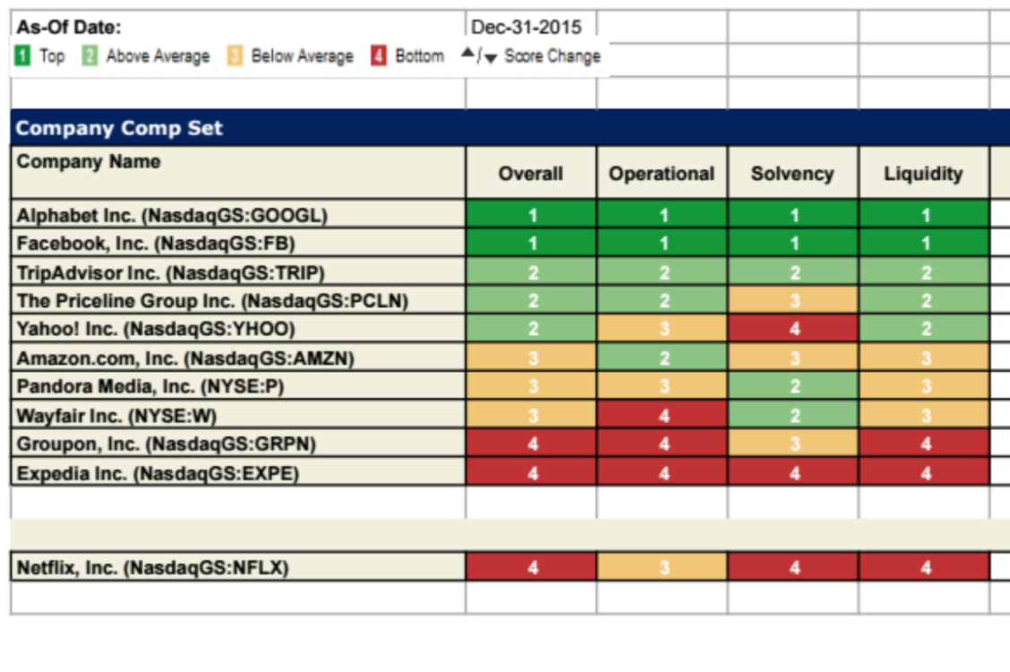Image resolution: width=1010 pixels, height=672 pixels.
Task: Click the Solvency column header
Action: [793, 173]
